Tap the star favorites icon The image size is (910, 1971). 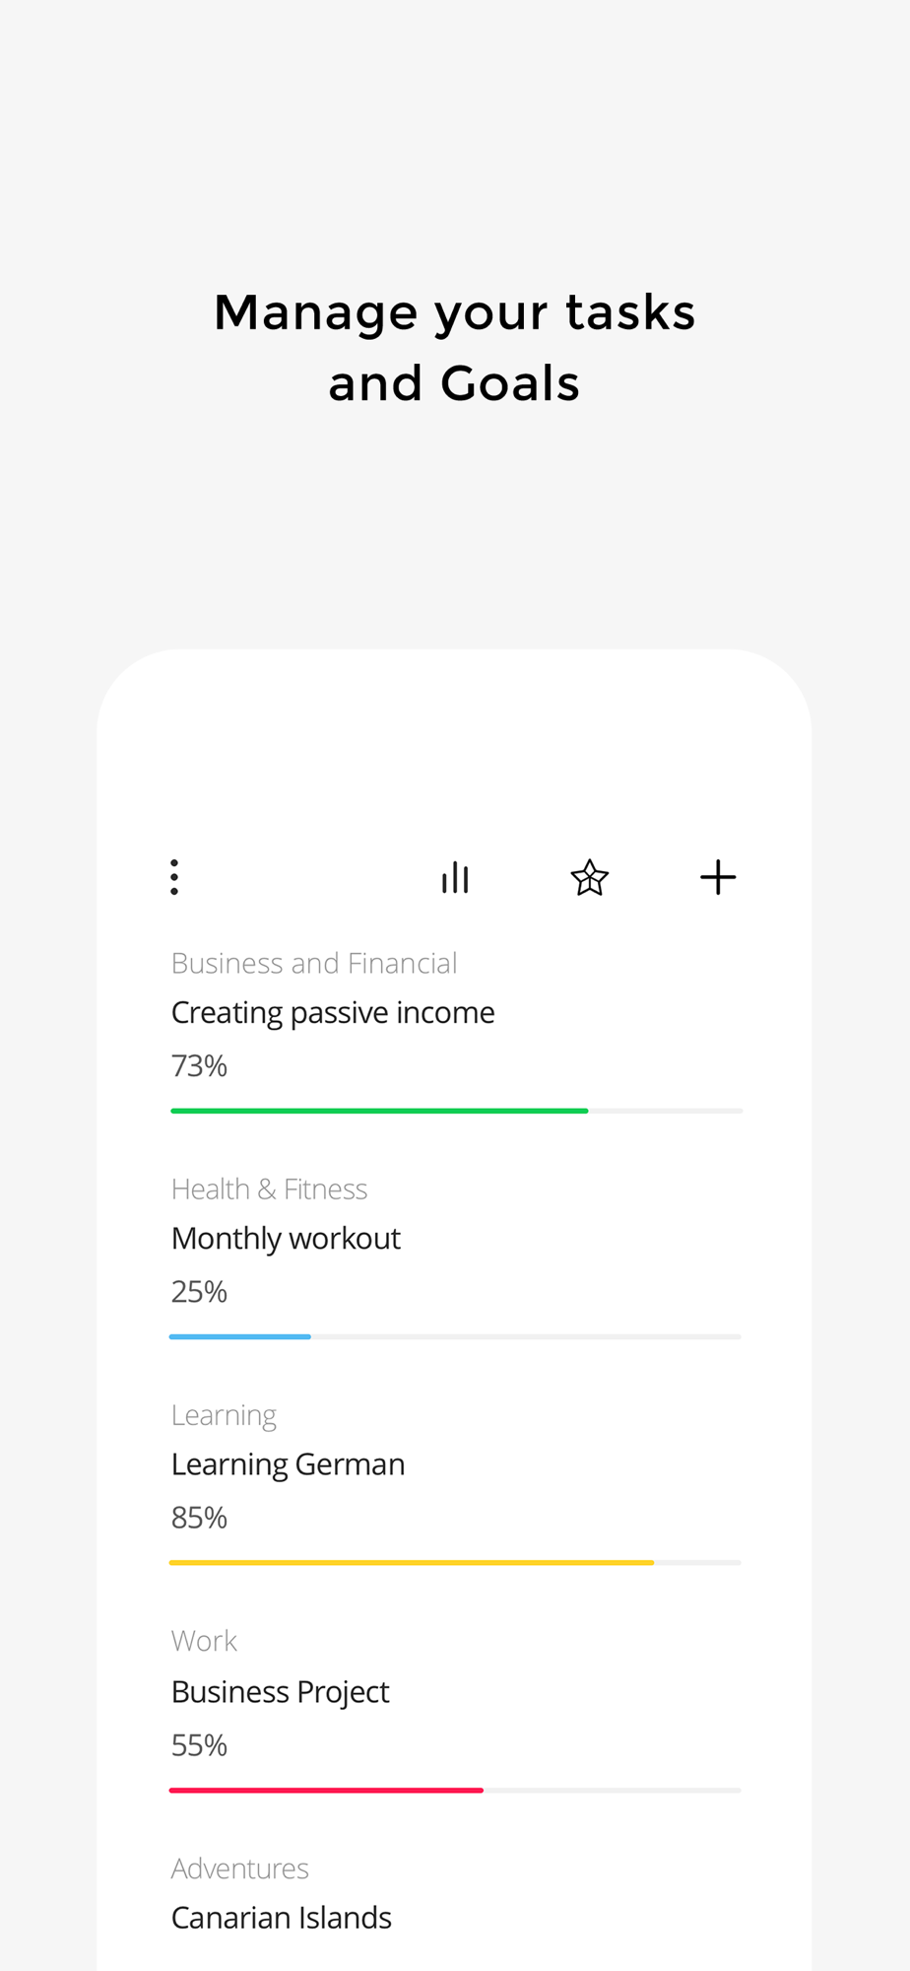(x=590, y=877)
